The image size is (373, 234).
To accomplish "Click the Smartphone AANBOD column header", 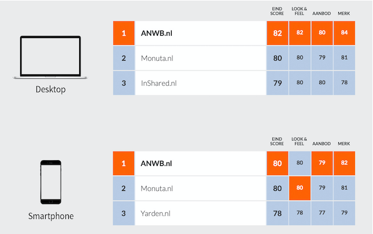I will point(322,144).
